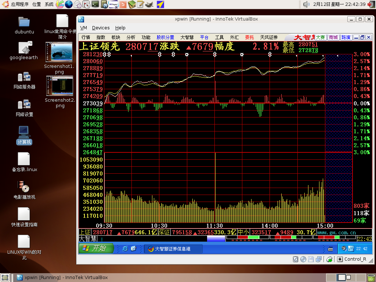This screenshot has height=282, width=376.
Task: Click 大智慧证券信息港 taskbar button
Action: click(x=173, y=249)
